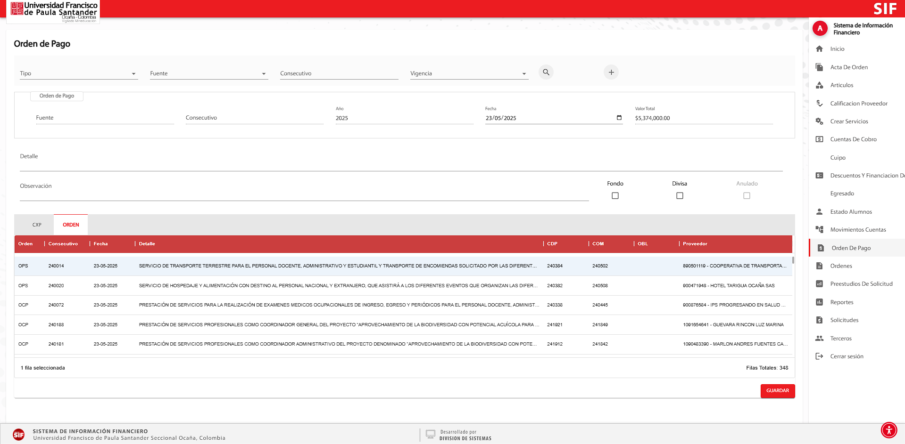Switch to the ORDEN tab
The image size is (905, 444).
tap(71, 225)
